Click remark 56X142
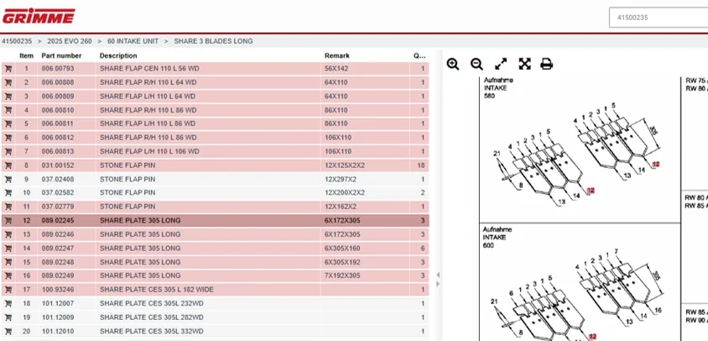 tap(336, 69)
